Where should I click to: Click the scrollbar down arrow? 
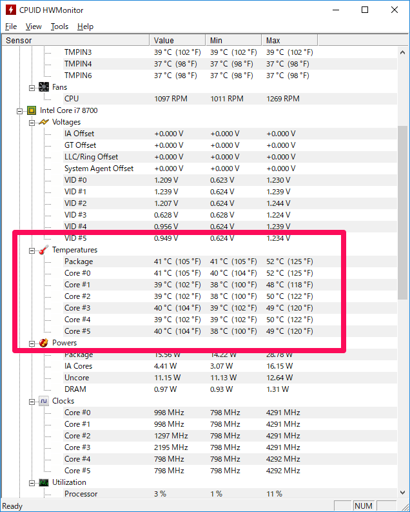click(x=402, y=493)
